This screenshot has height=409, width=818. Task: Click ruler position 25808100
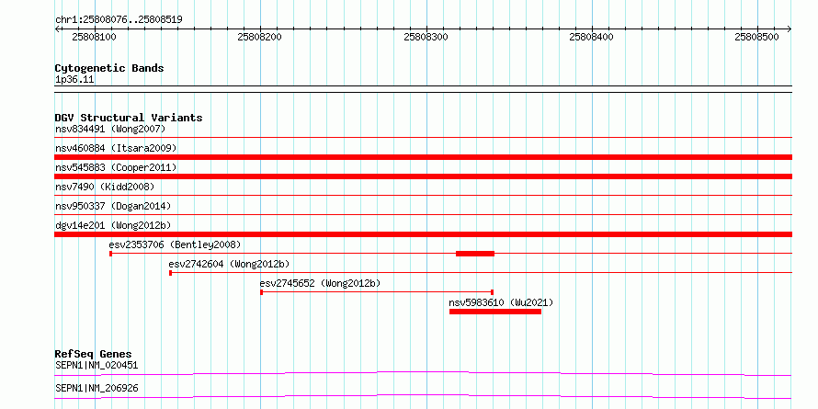[95, 37]
